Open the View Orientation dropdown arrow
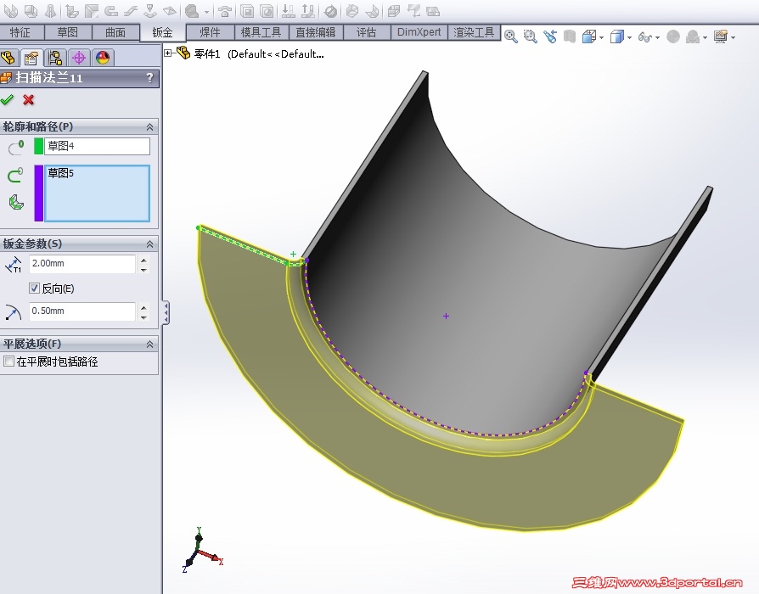Image resolution: width=759 pixels, height=594 pixels. coord(602,37)
